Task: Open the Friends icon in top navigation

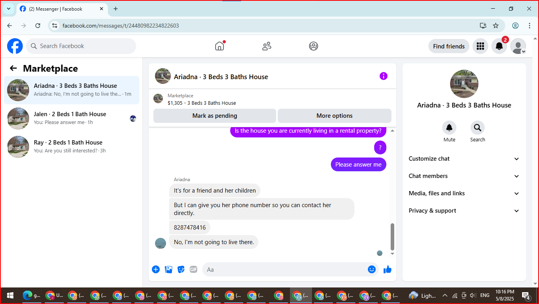Action: coord(267,46)
